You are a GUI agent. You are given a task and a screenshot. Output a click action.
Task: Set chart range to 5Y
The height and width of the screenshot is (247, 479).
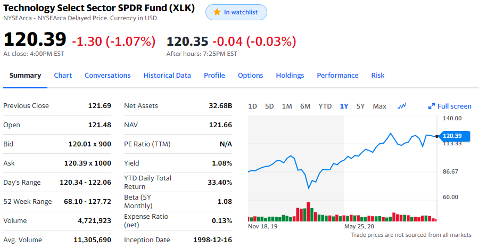point(360,106)
